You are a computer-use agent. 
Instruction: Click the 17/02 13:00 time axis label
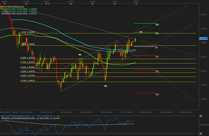(126, 112)
